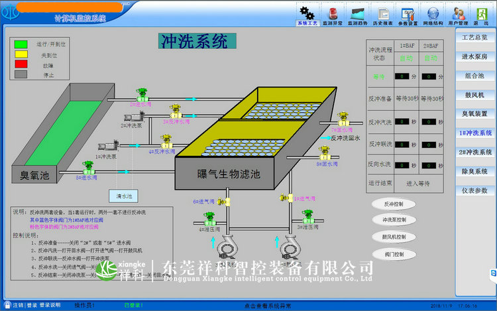Switch to the 2#冲洗系统 page
This screenshot has width=497, height=311.
click(475, 152)
